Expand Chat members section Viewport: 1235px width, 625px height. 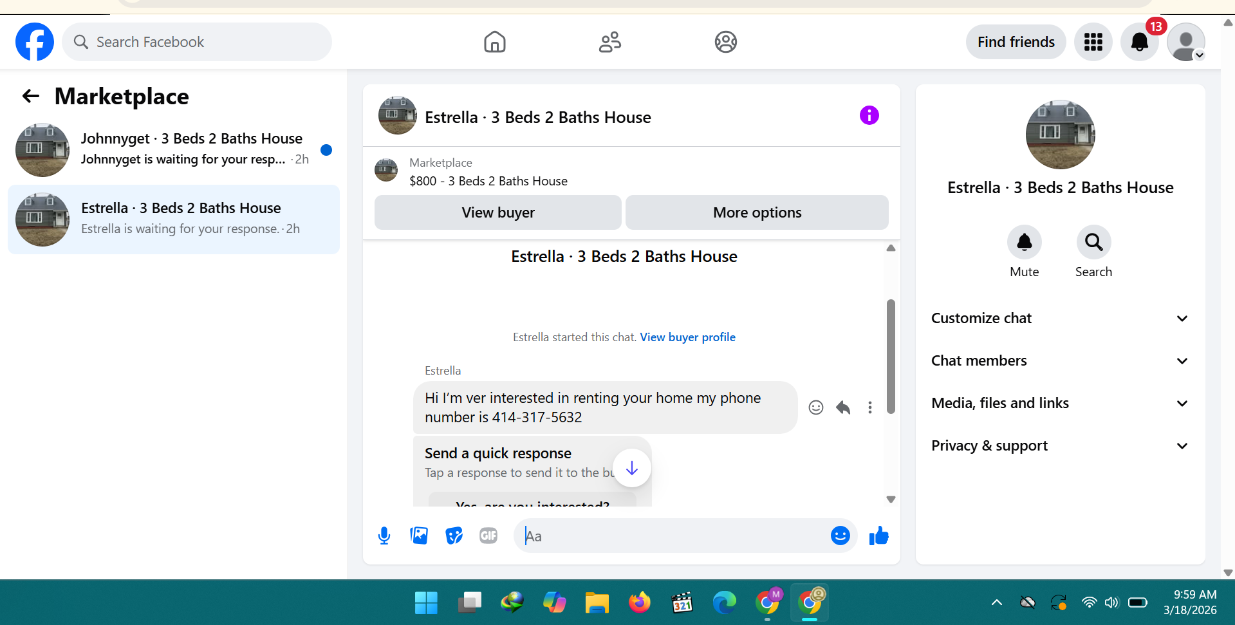[x=1060, y=360]
